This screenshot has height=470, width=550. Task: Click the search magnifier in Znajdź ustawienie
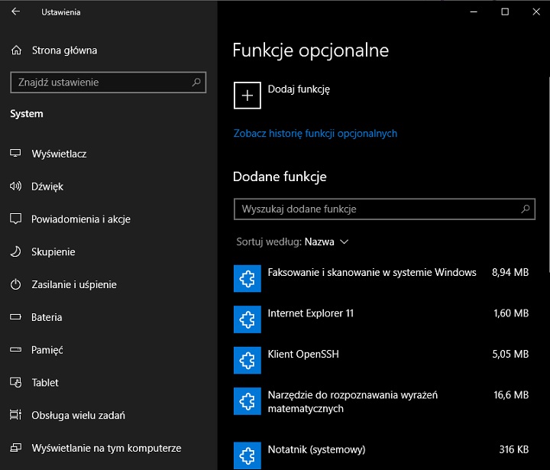[196, 83]
